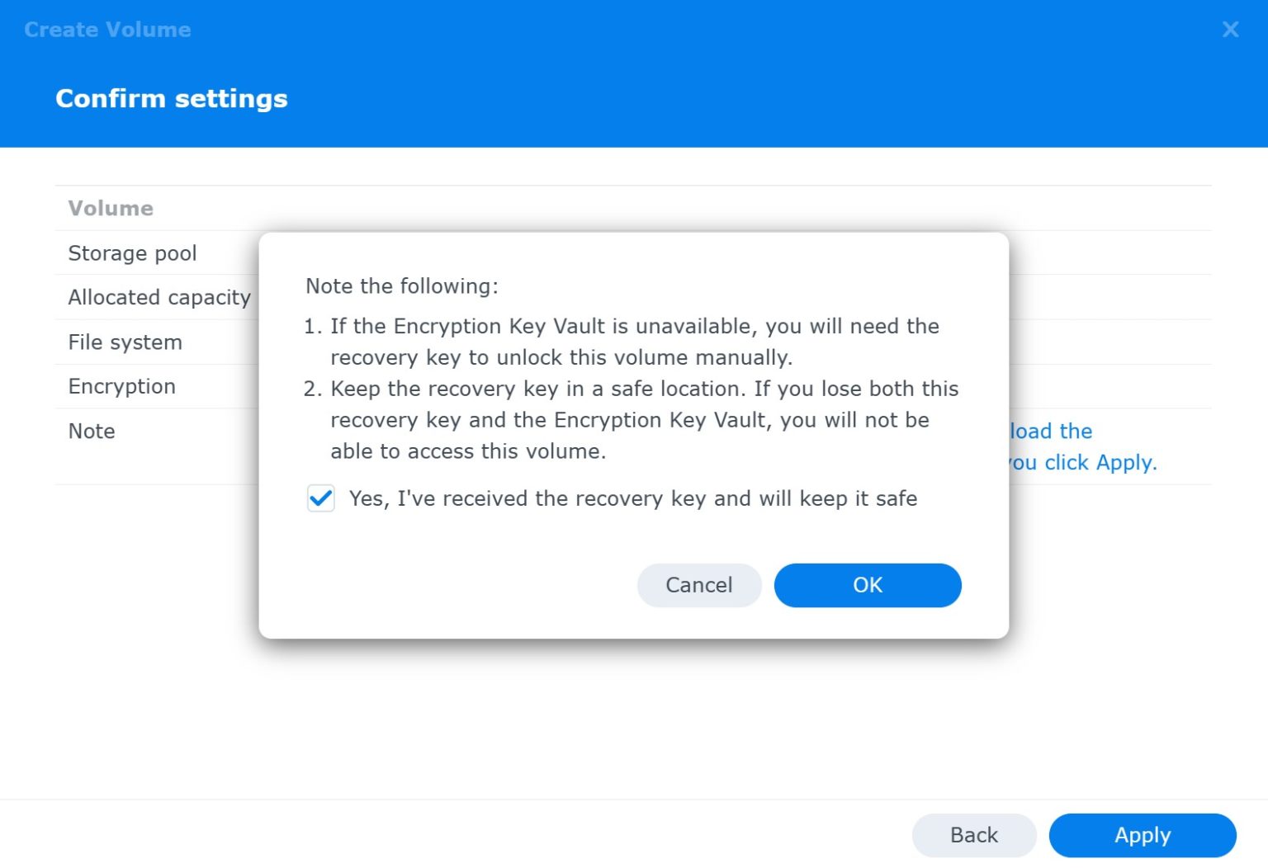Select the File system row
The height and width of the screenshot is (868, 1268).
click(x=125, y=342)
